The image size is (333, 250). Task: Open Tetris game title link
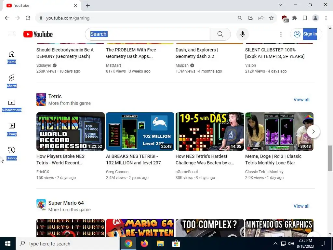(x=55, y=96)
